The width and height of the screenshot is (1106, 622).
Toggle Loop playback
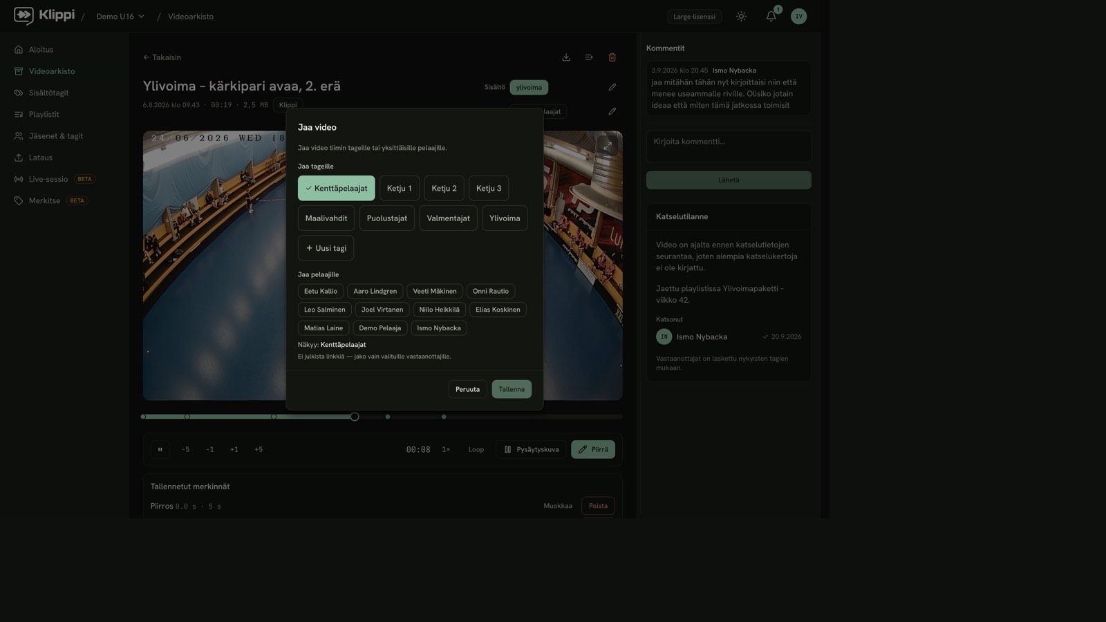(x=476, y=449)
